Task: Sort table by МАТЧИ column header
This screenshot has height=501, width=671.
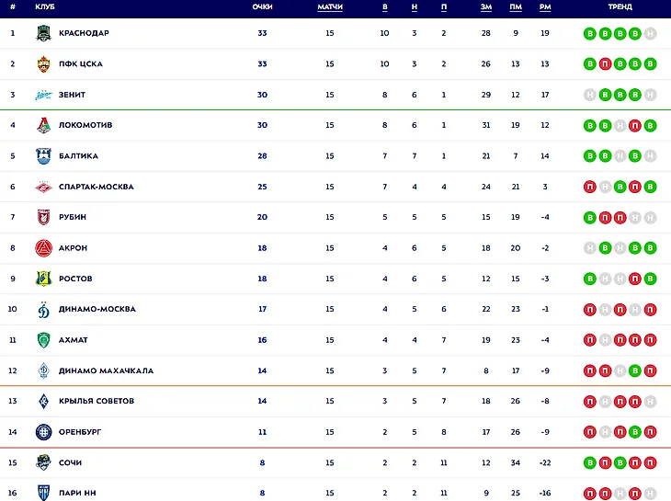Action: (x=329, y=6)
